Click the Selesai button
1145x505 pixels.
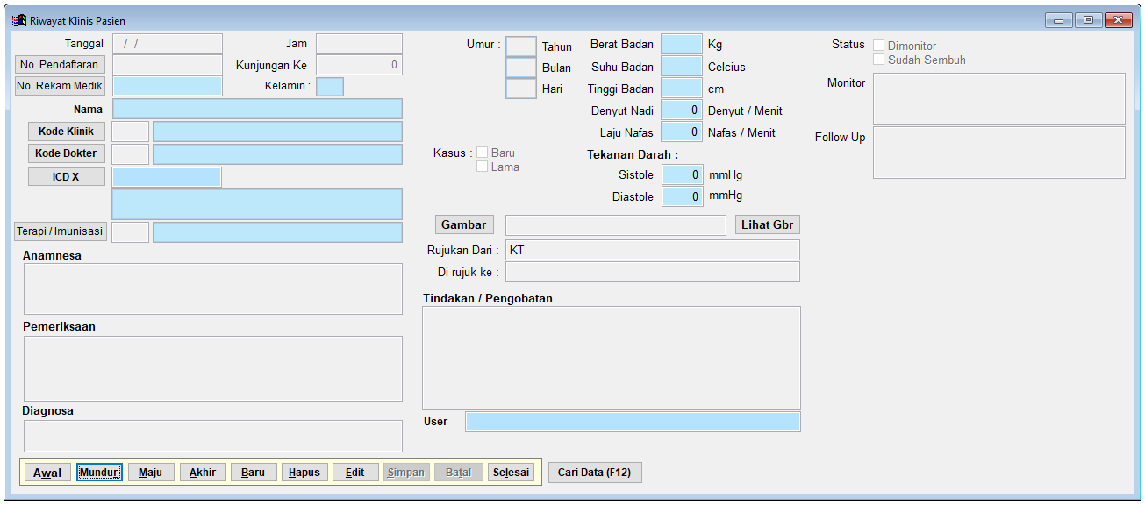(x=511, y=473)
